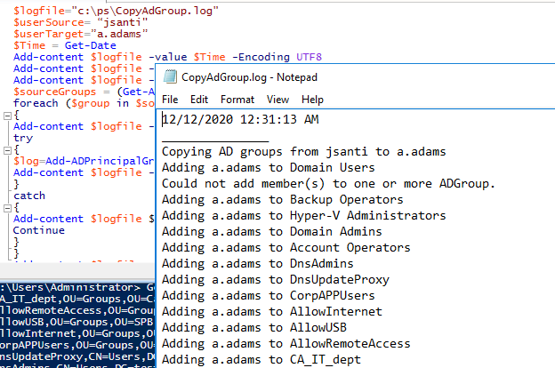The width and height of the screenshot is (555, 368).
Task: Click the "$Time = Get-Date" script line
Action: (53, 44)
